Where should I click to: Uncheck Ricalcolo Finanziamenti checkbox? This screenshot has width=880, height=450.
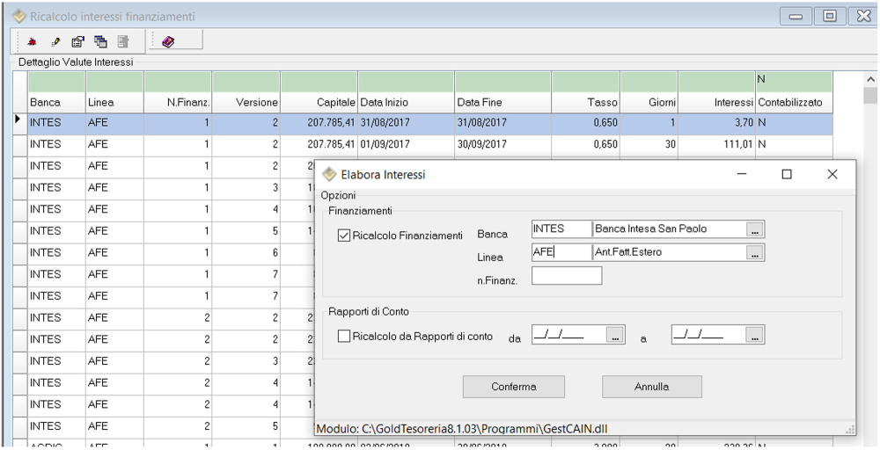[344, 236]
